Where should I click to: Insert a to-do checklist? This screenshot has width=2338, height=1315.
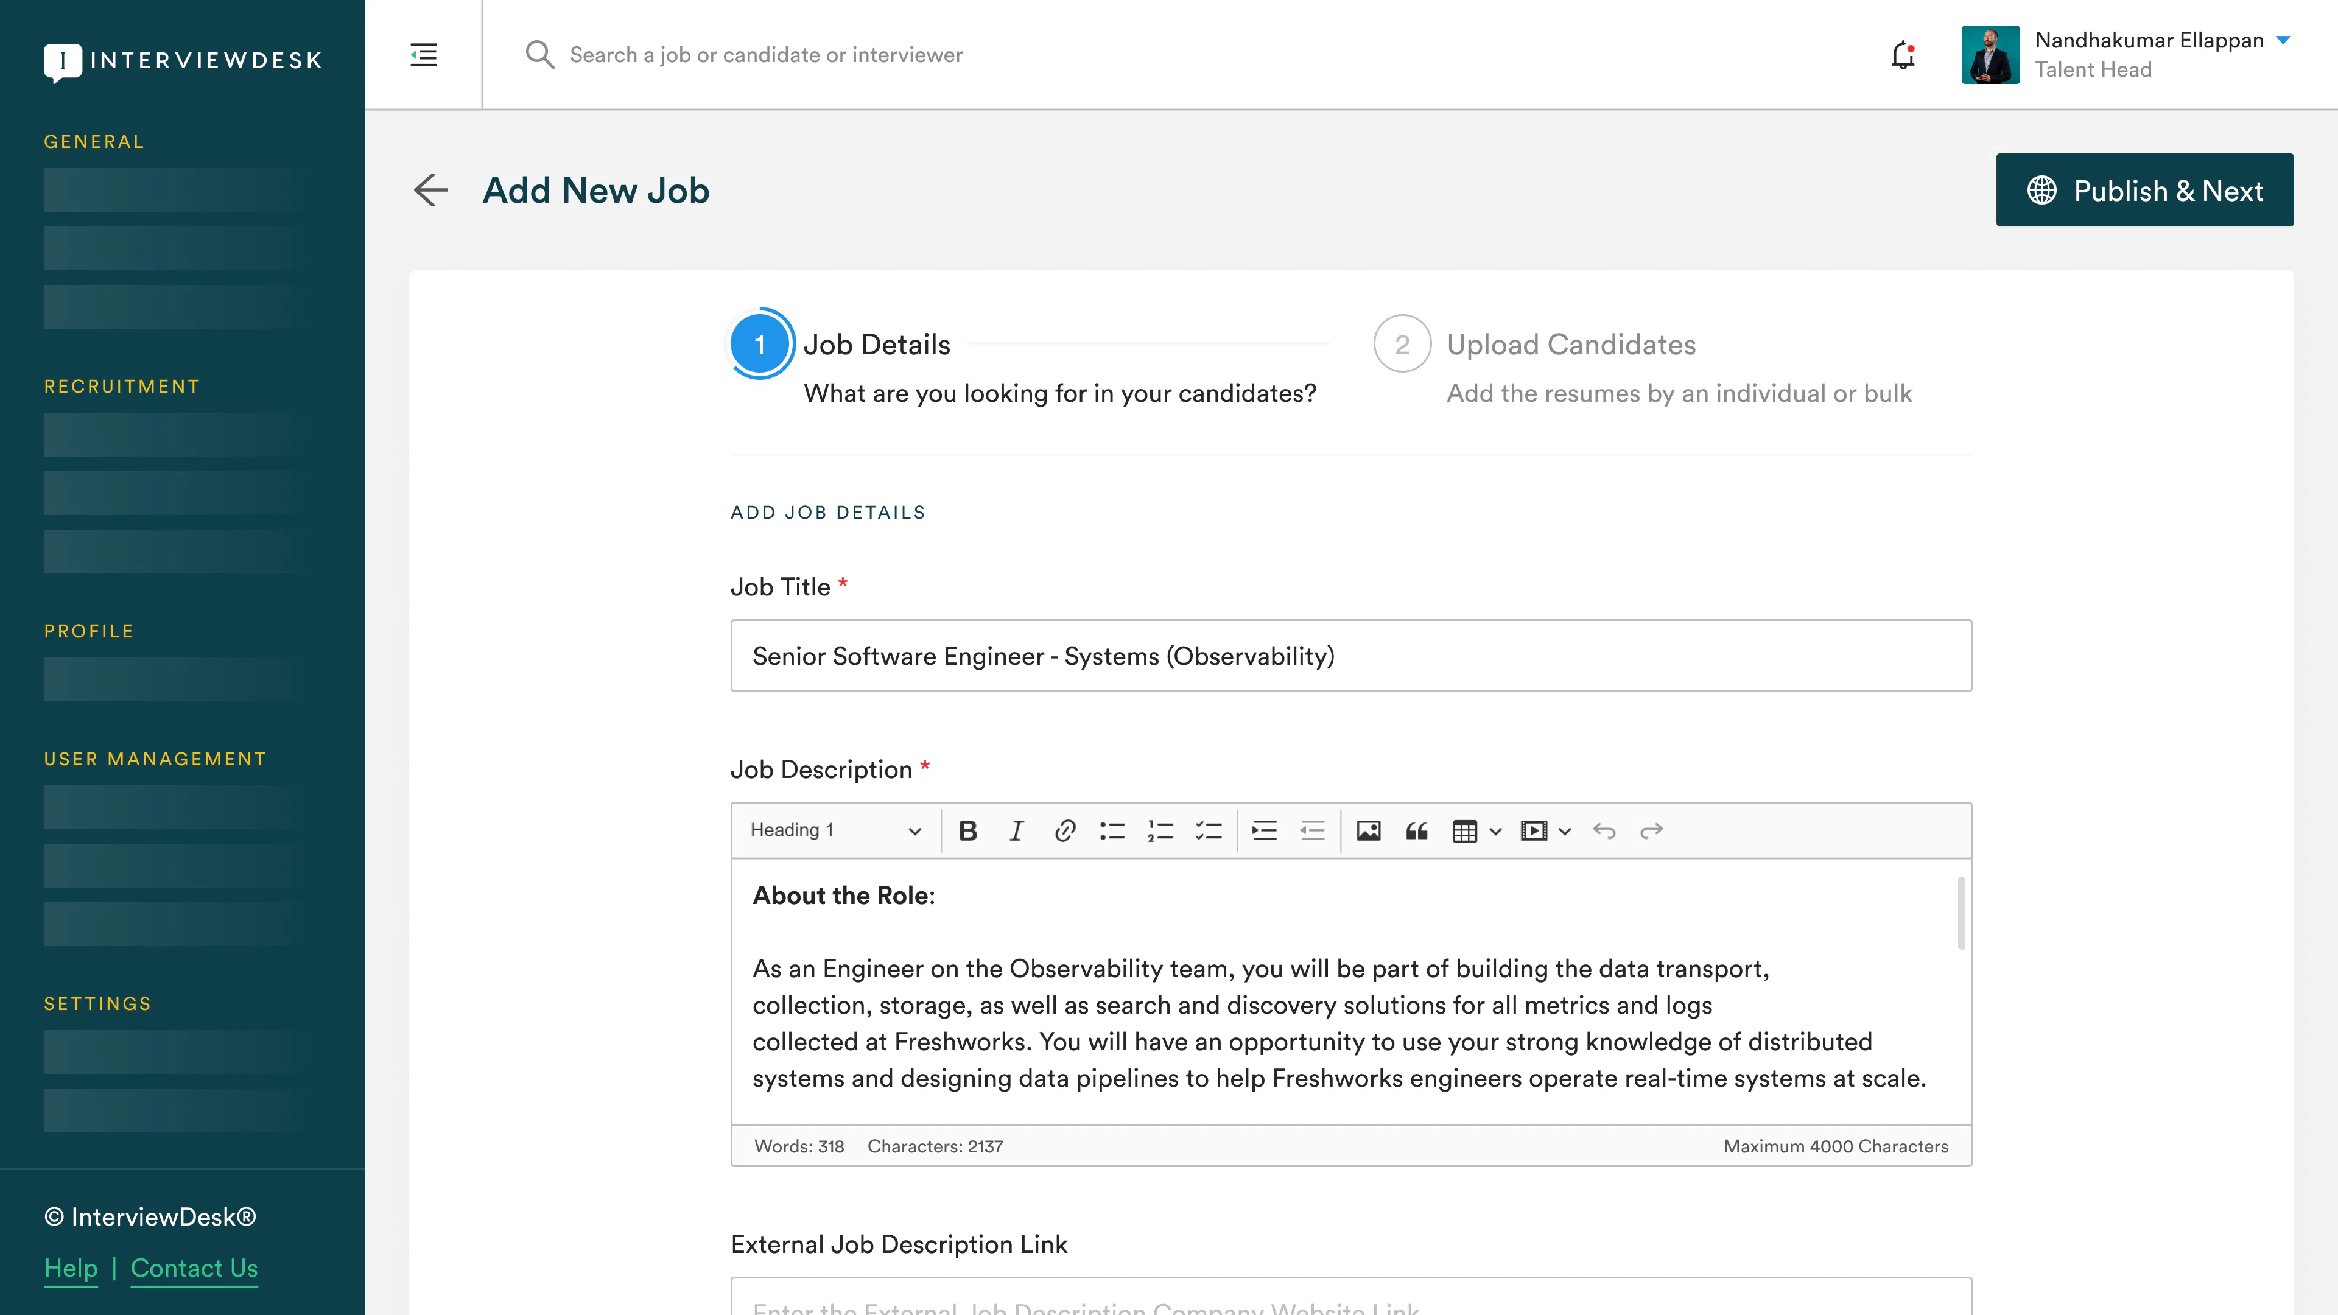pyautogui.click(x=1209, y=830)
